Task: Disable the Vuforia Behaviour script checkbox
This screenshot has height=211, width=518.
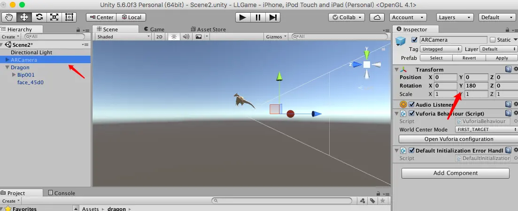Action: pyautogui.click(x=411, y=113)
